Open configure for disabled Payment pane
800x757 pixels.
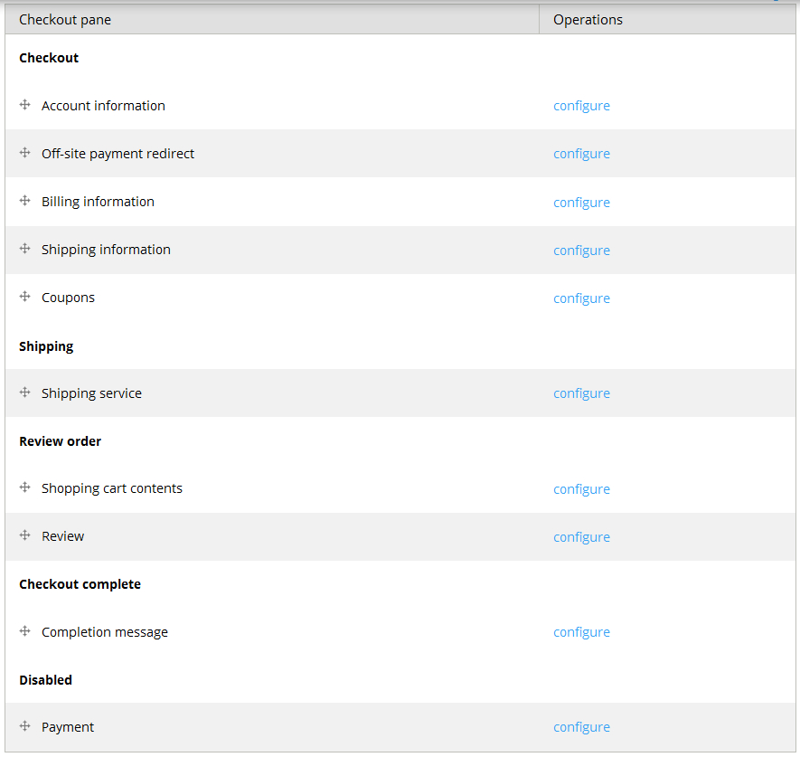581,727
